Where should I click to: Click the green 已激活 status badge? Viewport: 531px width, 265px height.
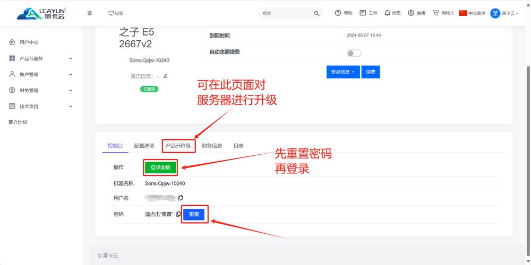(149, 89)
